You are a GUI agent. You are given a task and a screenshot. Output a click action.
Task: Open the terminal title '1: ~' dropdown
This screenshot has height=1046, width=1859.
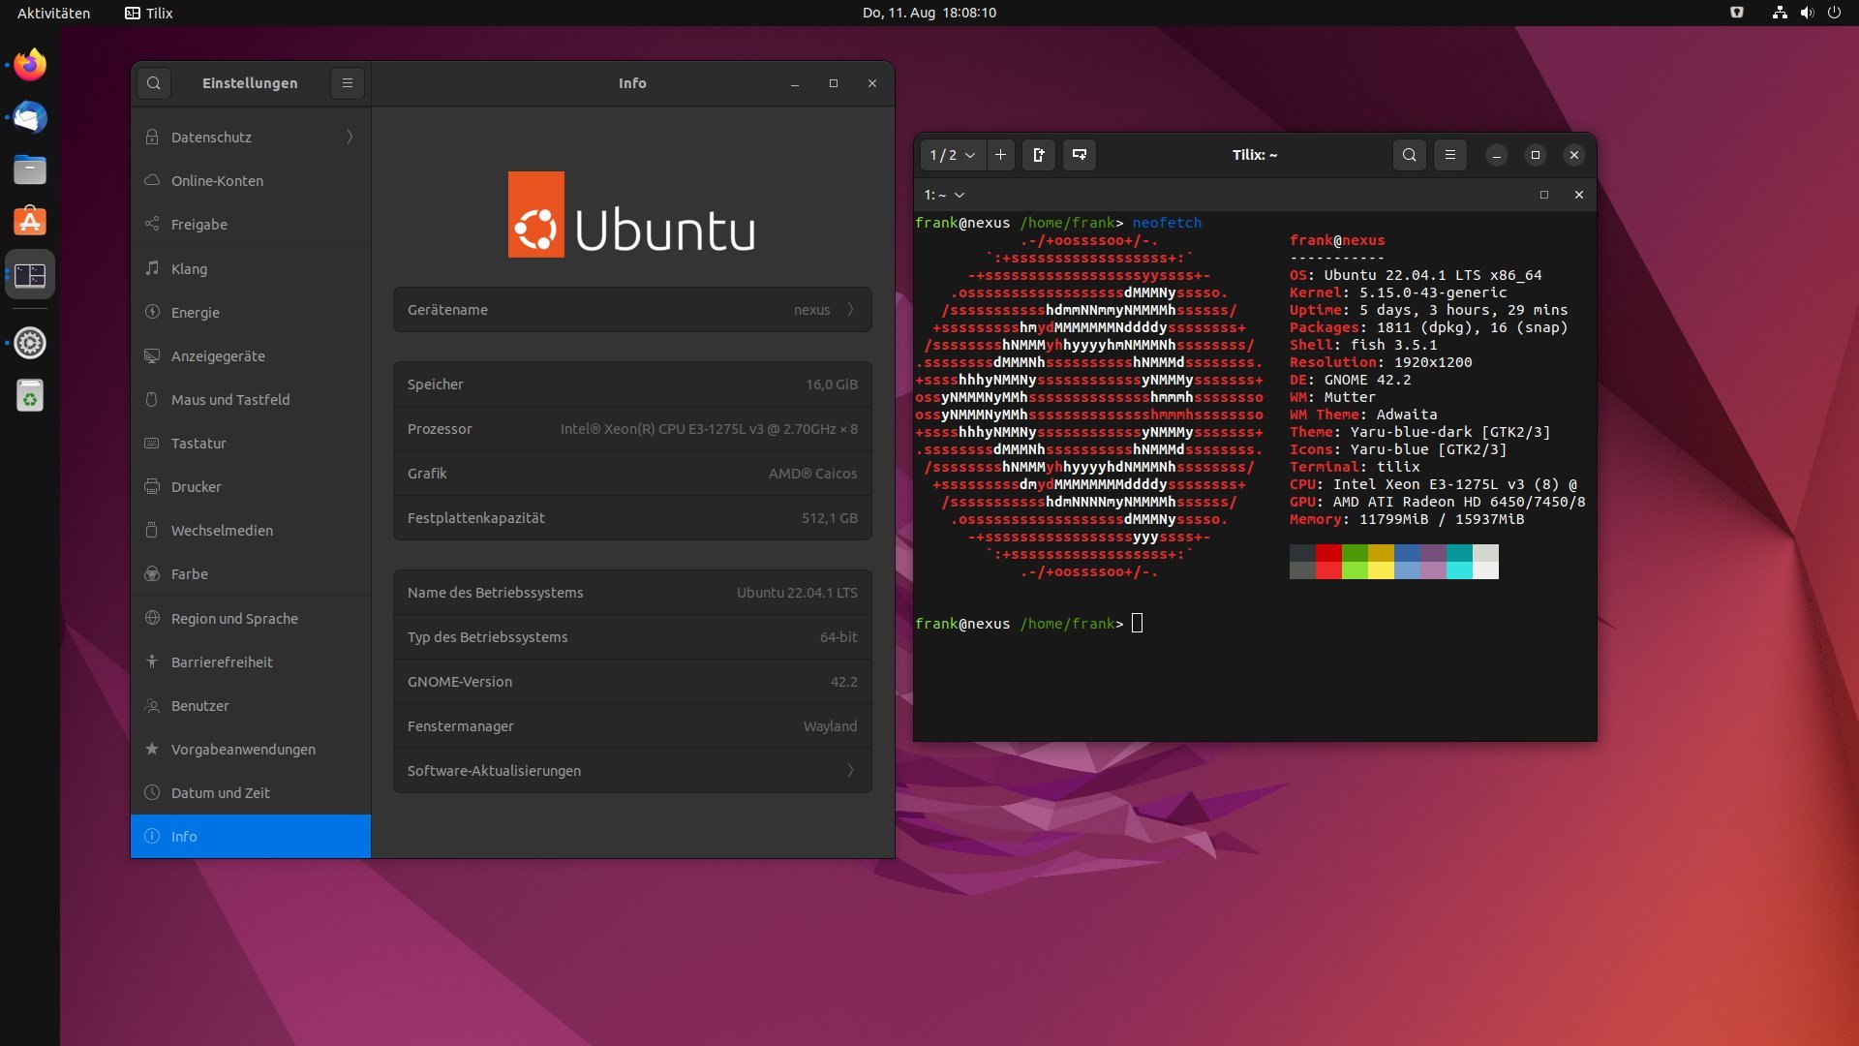pyautogui.click(x=944, y=195)
